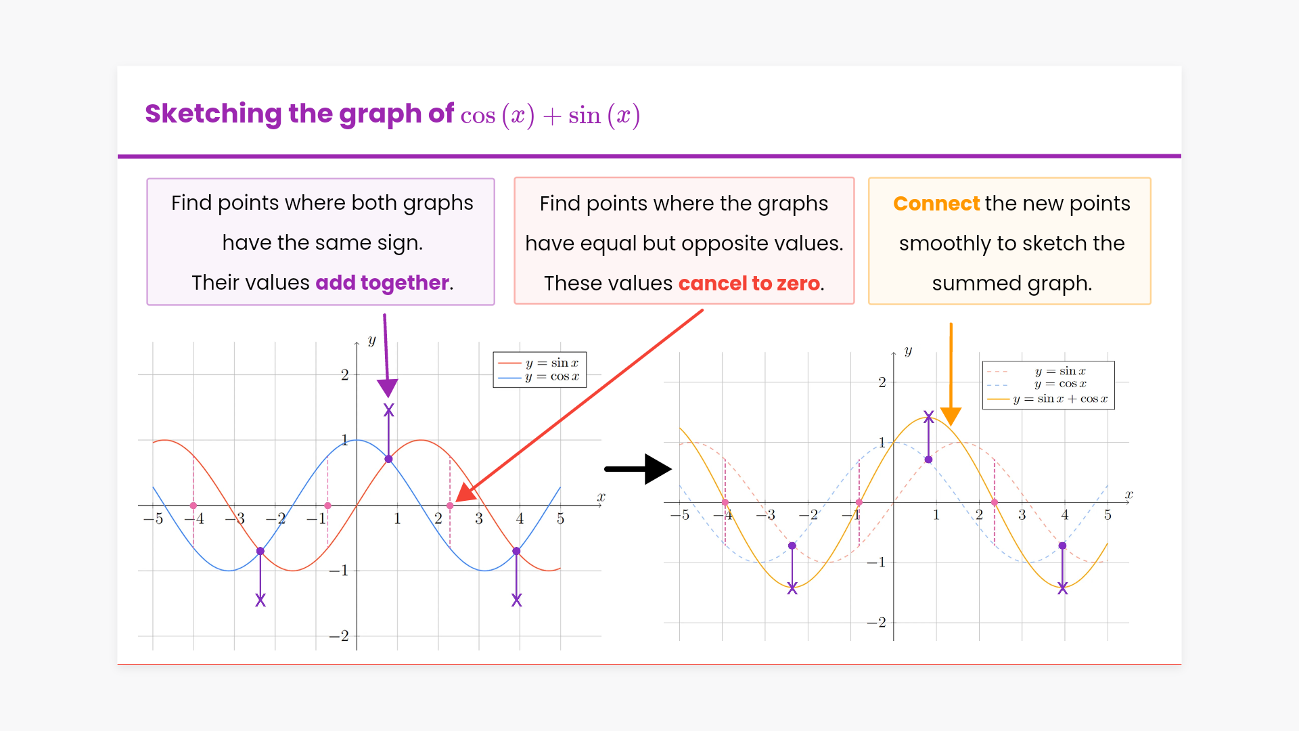Screen dimensions: 1299x731
Task: Click the bottom-left purple X on left graph
Action: 260,600
